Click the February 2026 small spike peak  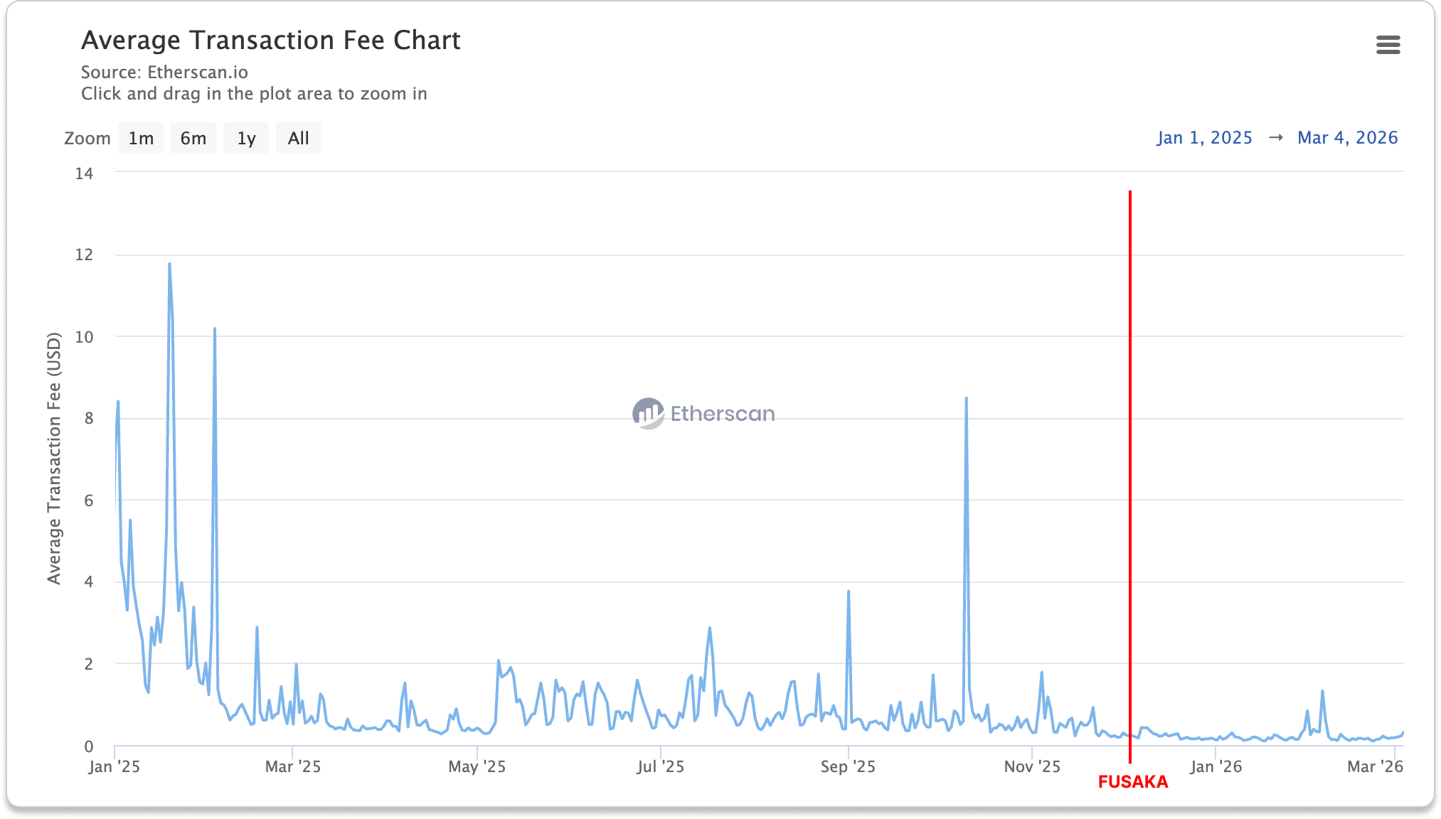pyautogui.click(x=1322, y=691)
